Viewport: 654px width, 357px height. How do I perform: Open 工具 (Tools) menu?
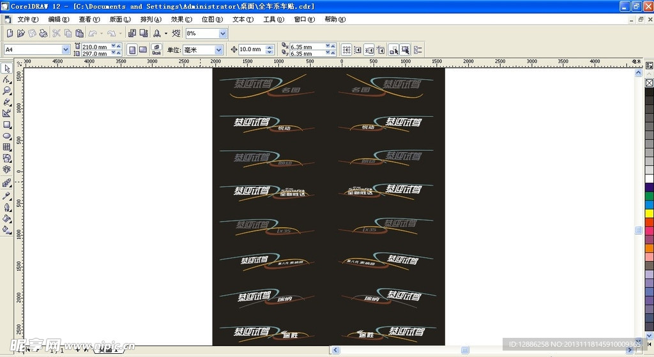[x=273, y=19]
